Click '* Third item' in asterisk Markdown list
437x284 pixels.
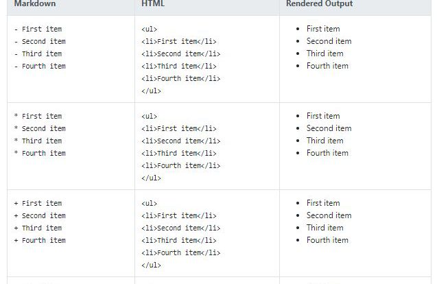pyautogui.click(x=38, y=141)
